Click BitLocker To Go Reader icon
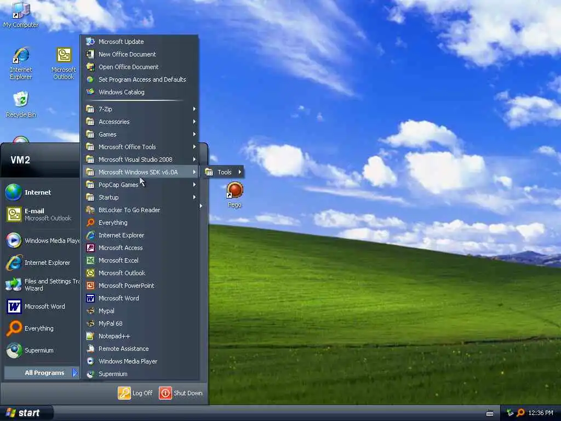Viewport: 561px width, 421px height. coord(90,210)
